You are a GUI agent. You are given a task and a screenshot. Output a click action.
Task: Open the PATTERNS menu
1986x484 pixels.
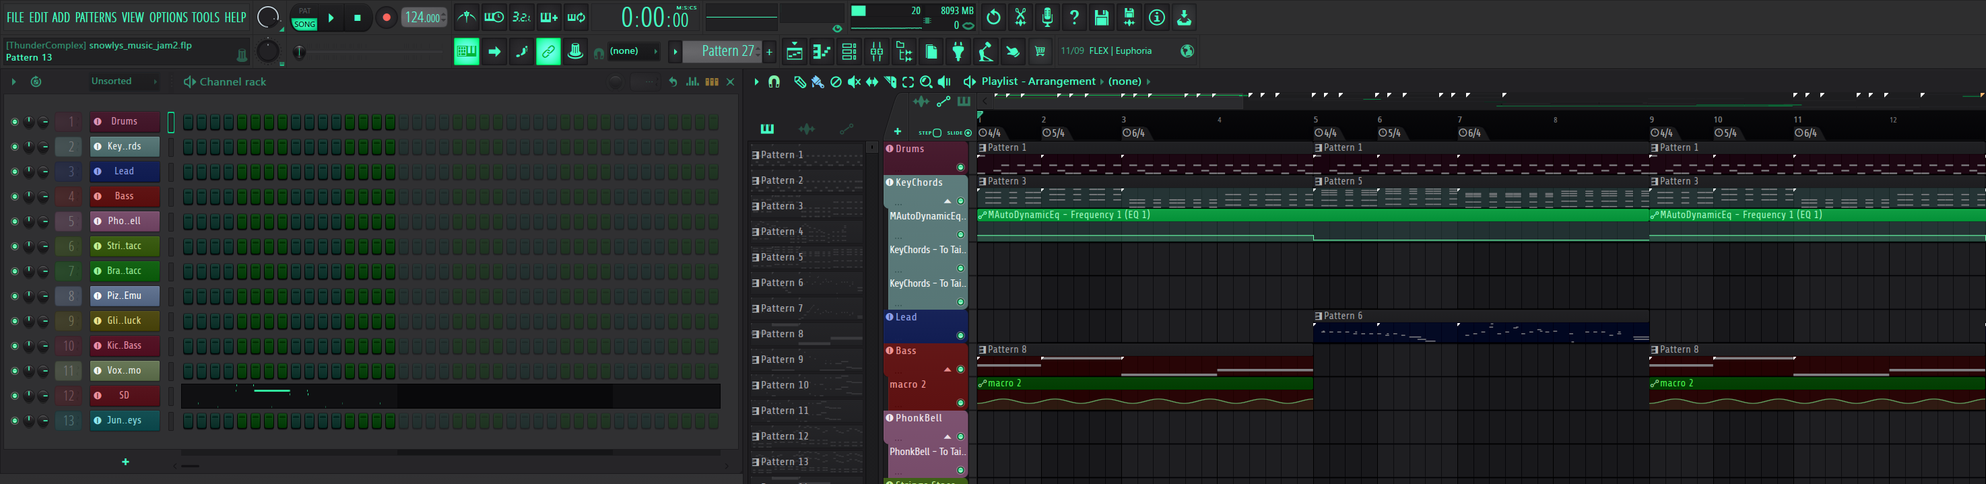tap(96, 17)
